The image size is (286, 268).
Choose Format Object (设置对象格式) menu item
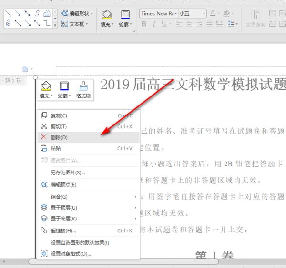pos(89,254)
